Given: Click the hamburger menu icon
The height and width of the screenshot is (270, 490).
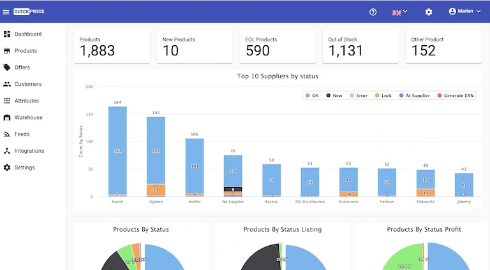Looking at the screenshot, I should [6, 11].
